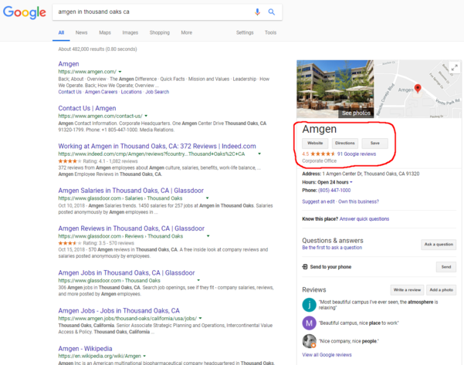Click the 4.5 star rating stars

pyautogui.click(x=323, y=154)
